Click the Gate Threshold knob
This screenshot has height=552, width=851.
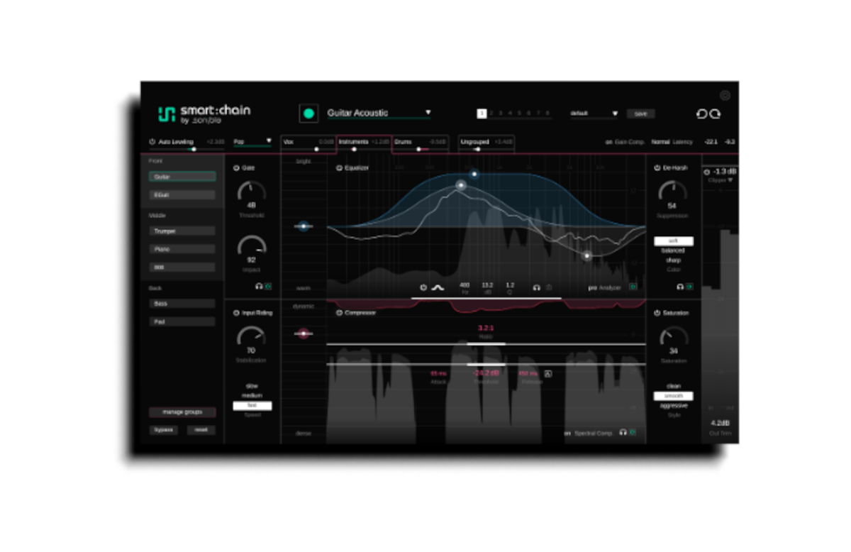pos(252,192)
